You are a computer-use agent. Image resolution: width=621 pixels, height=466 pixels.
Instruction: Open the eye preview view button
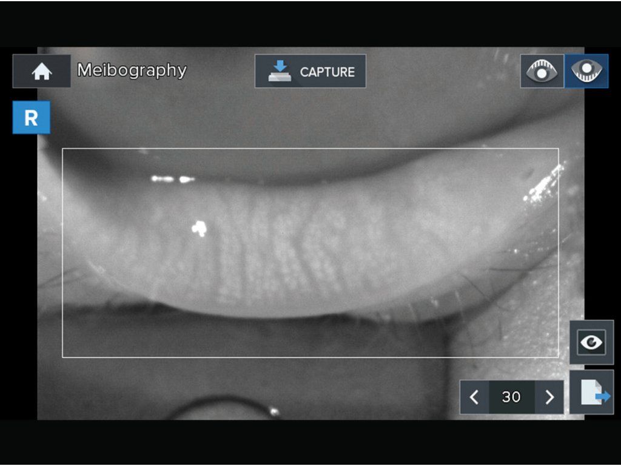pos(591,342)
